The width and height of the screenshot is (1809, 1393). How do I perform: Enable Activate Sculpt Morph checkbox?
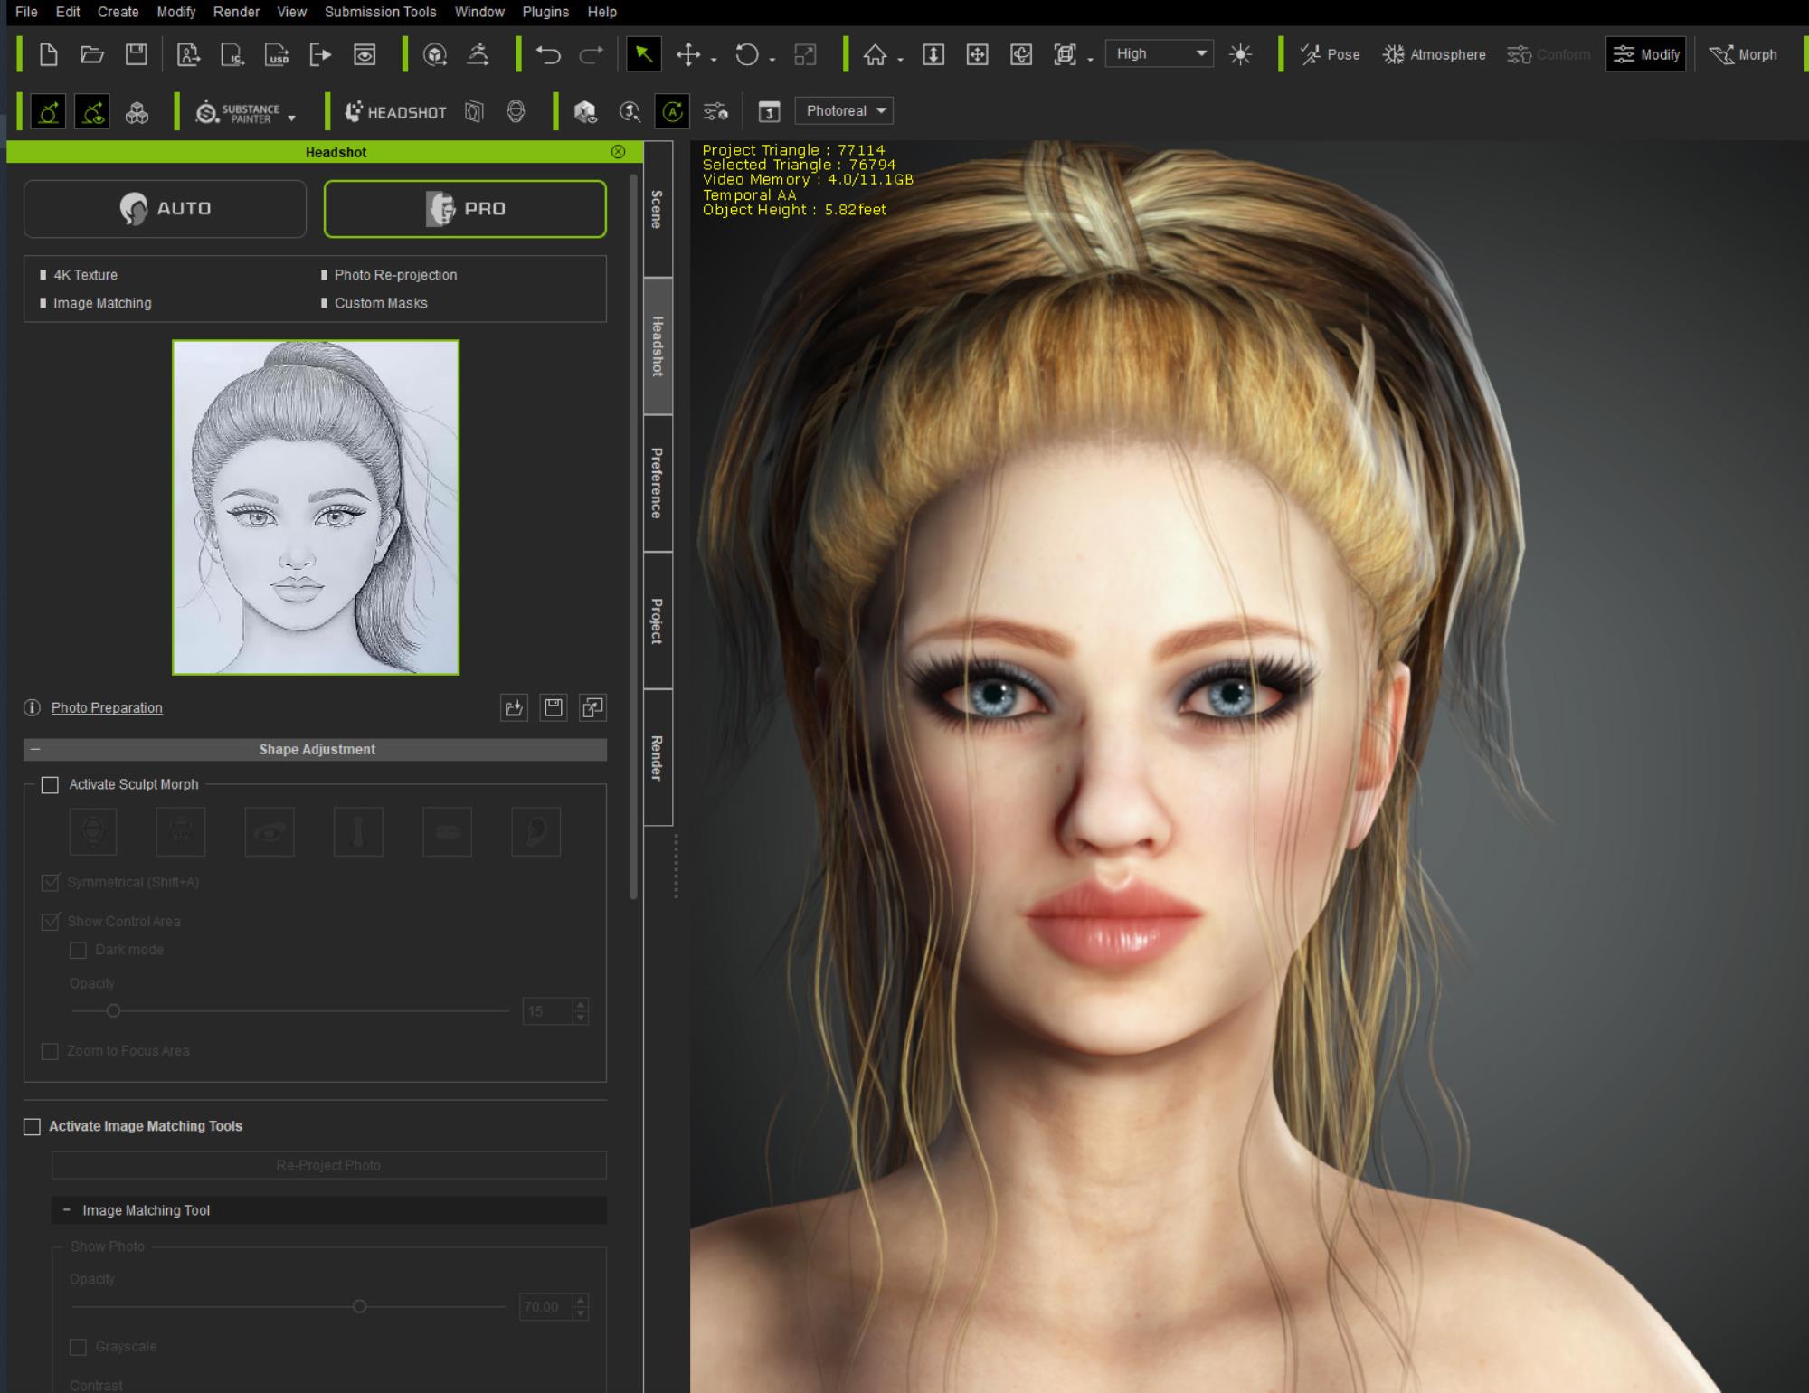[x=50, y=785]
